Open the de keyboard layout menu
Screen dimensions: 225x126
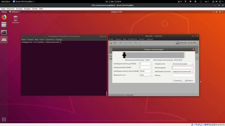207,1
